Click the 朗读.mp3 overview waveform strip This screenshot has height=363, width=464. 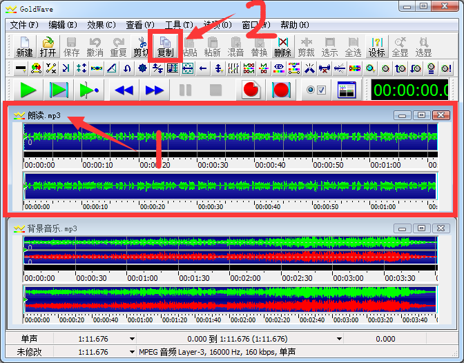point(231,186)
